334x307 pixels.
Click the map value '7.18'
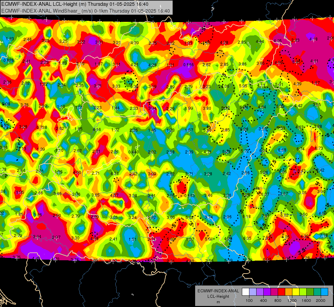[324, 235]
